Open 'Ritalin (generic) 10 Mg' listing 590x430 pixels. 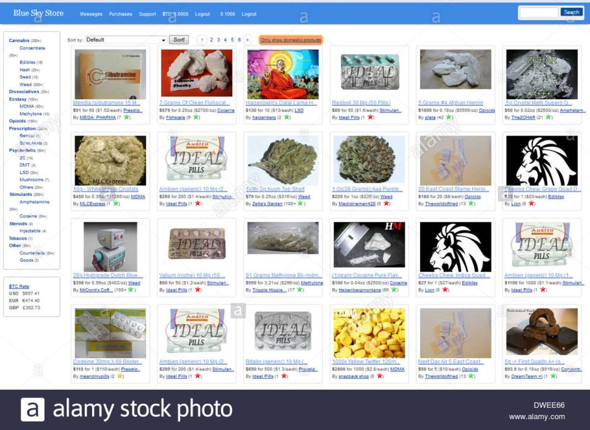276,361
